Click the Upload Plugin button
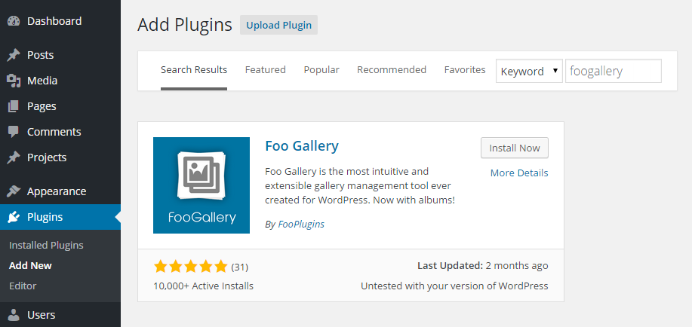Image resolution: width=692 pixels, height=327 pixels. (x=279, y=25)
